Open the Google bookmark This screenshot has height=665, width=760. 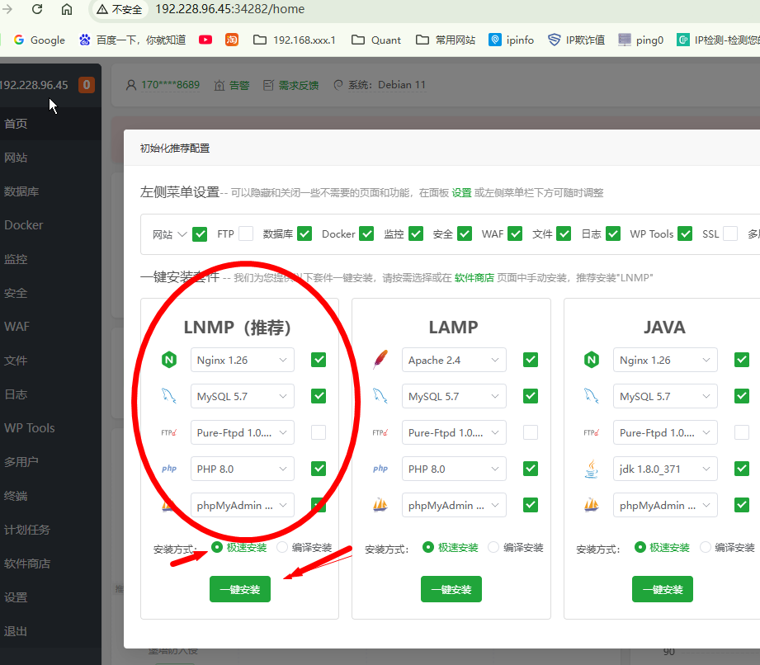[x=40, y=40]
